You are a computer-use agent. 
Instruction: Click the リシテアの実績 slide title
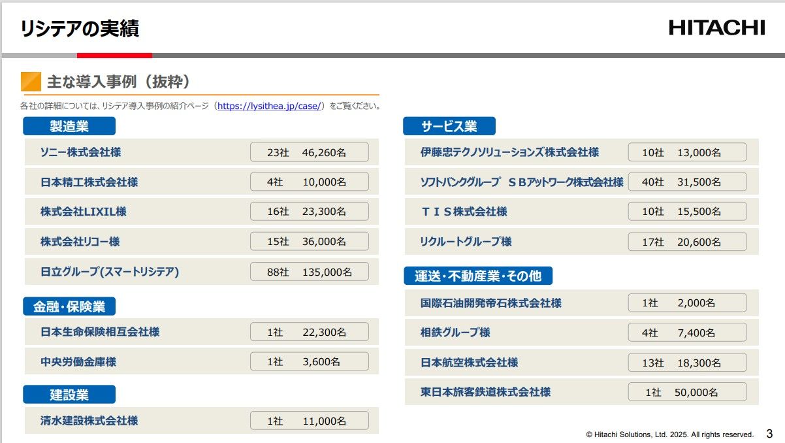(79, 29)
